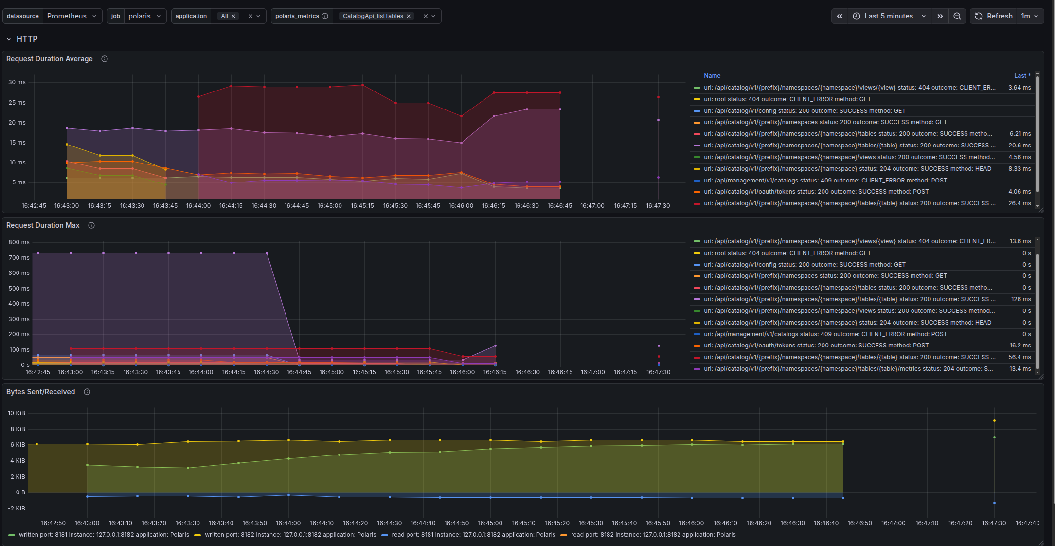Shift time range forward with double-right arrows
1055x546 pixels.
click(940, 16)
